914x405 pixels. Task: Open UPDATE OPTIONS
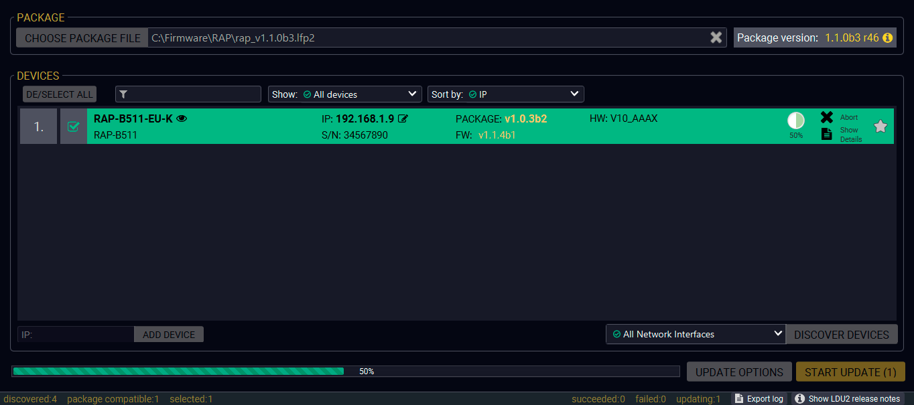739,372
